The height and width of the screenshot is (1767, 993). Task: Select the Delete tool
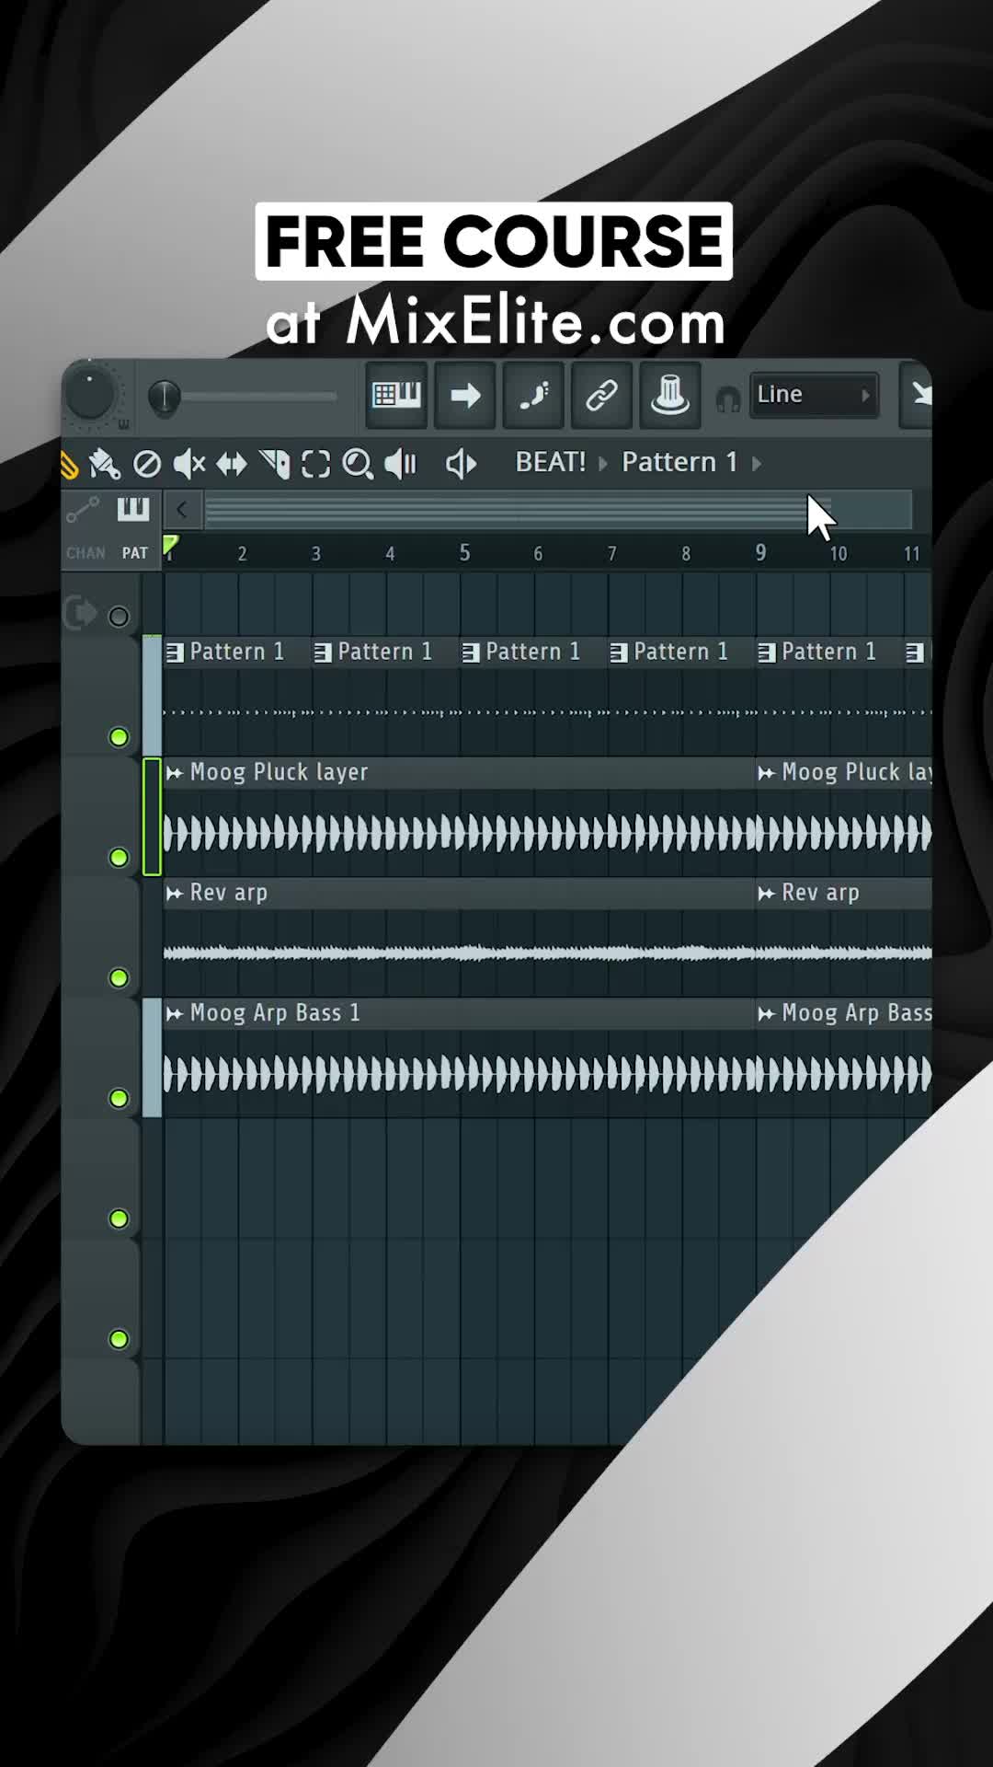pyautogui.click(x=147, y=464)
